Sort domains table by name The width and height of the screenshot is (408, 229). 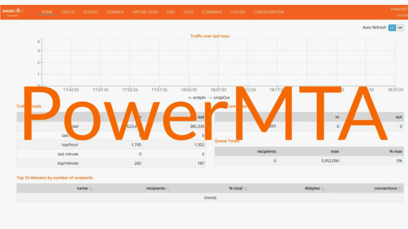click(x=85, y=188)
